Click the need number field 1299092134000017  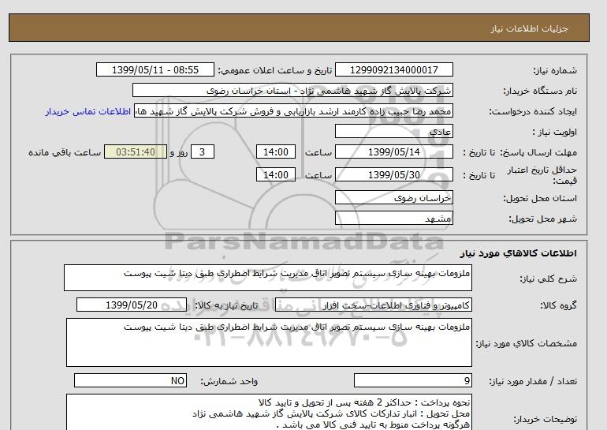pyautogui.click(x=393, y=70)
